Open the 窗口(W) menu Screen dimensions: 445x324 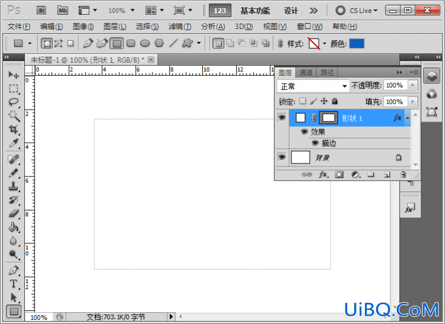310,27
